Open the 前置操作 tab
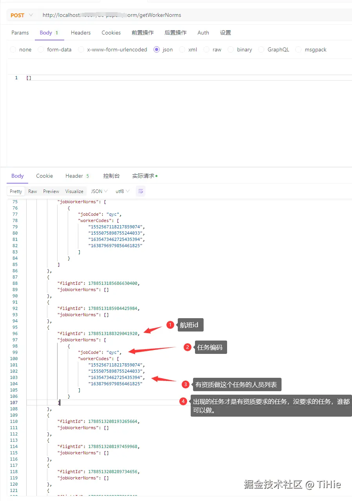This screenshot has width=352, height=501. click(x=143, y=33)
